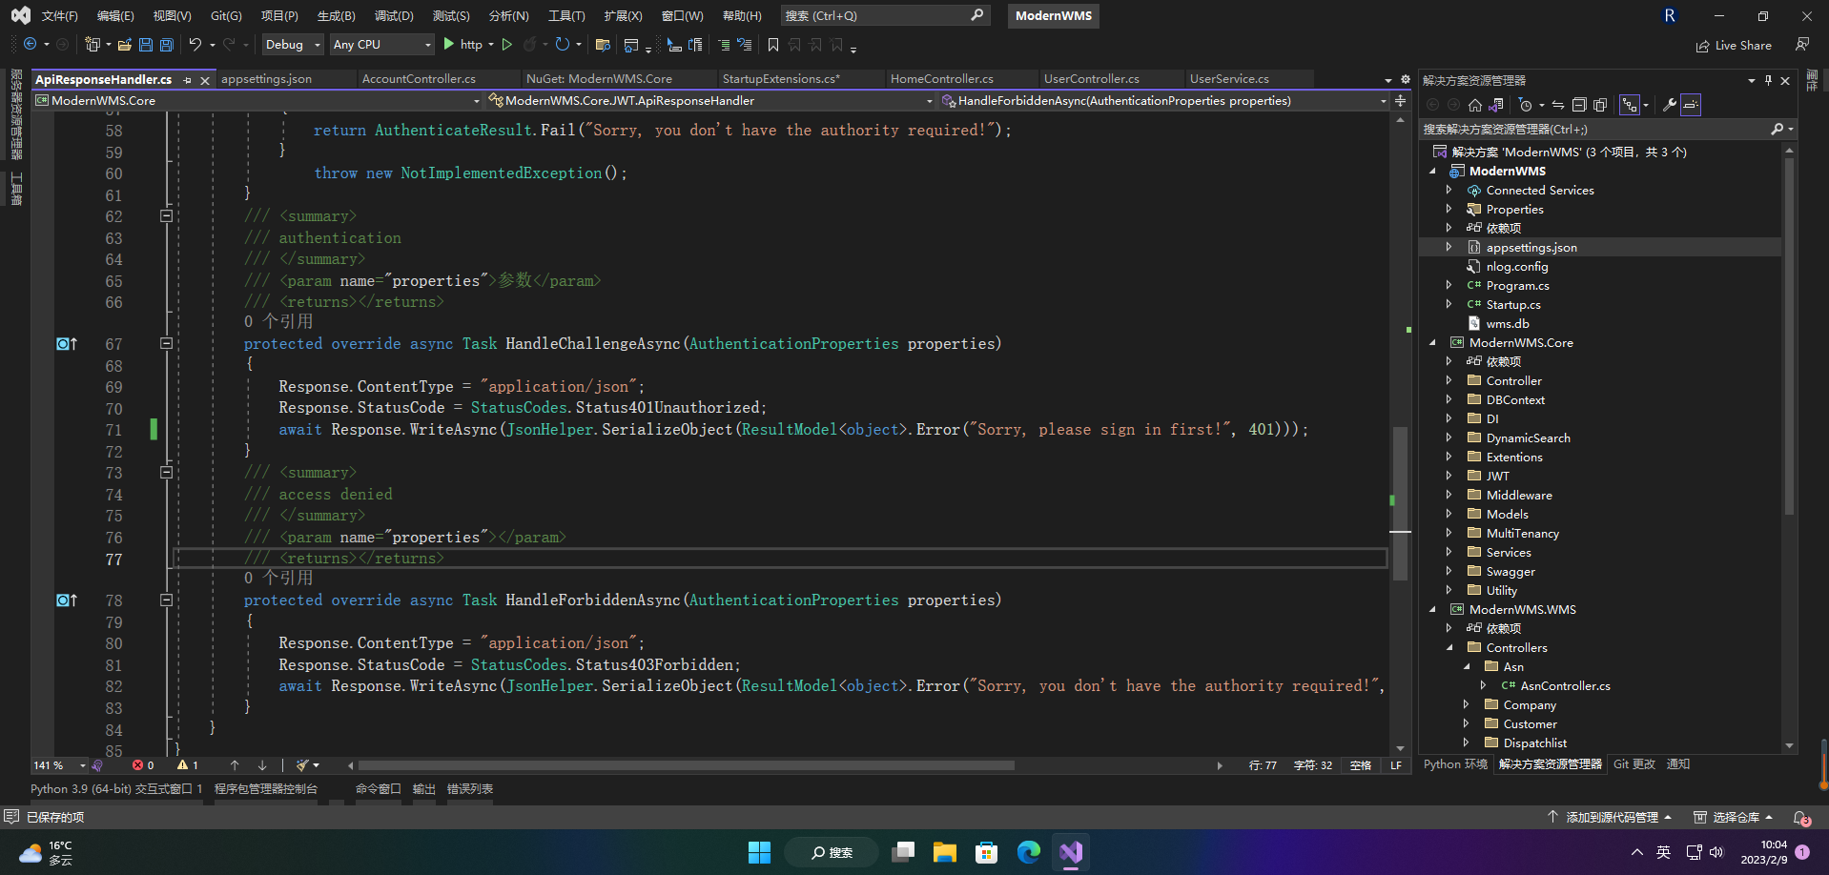This screenshot has height=875, width=1829.
Task: Open the notifications bell in the status bar
Action: [1801, 818]
